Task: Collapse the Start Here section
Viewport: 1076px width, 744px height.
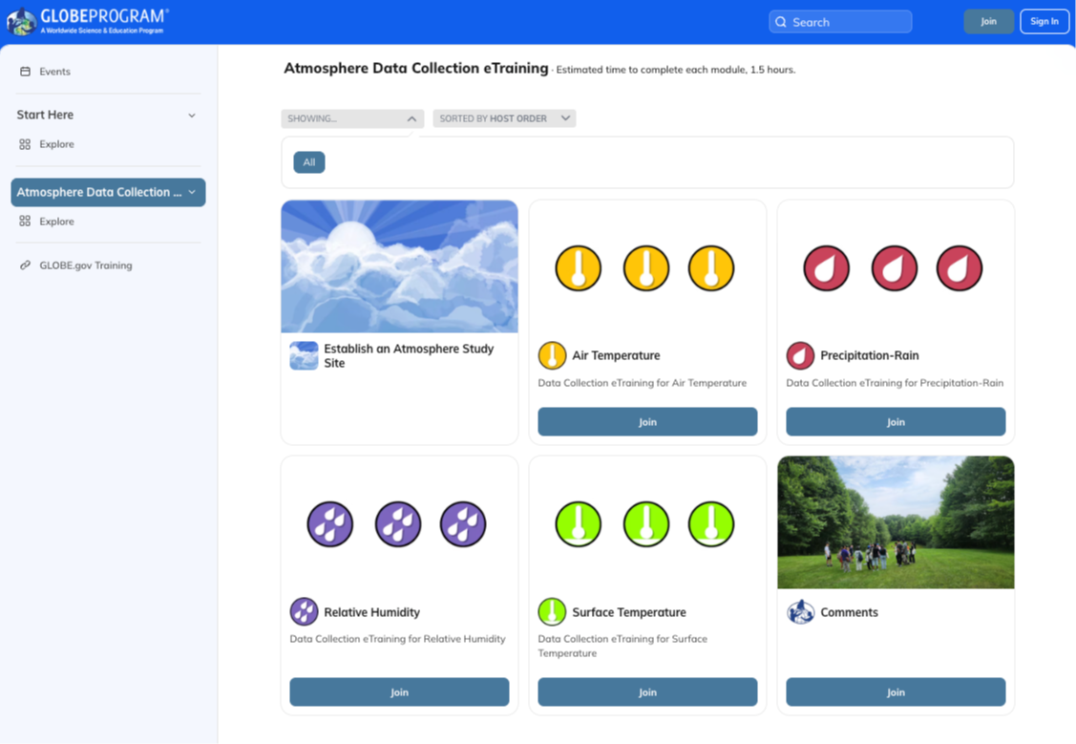Action: coord(192,115)
